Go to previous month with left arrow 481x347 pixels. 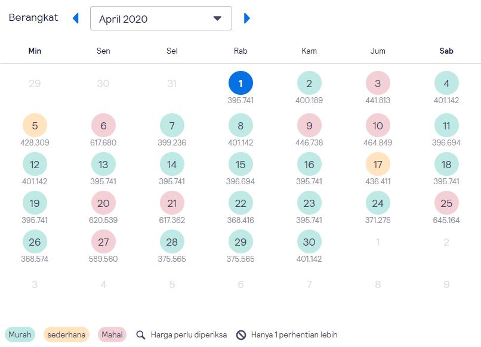76,18
